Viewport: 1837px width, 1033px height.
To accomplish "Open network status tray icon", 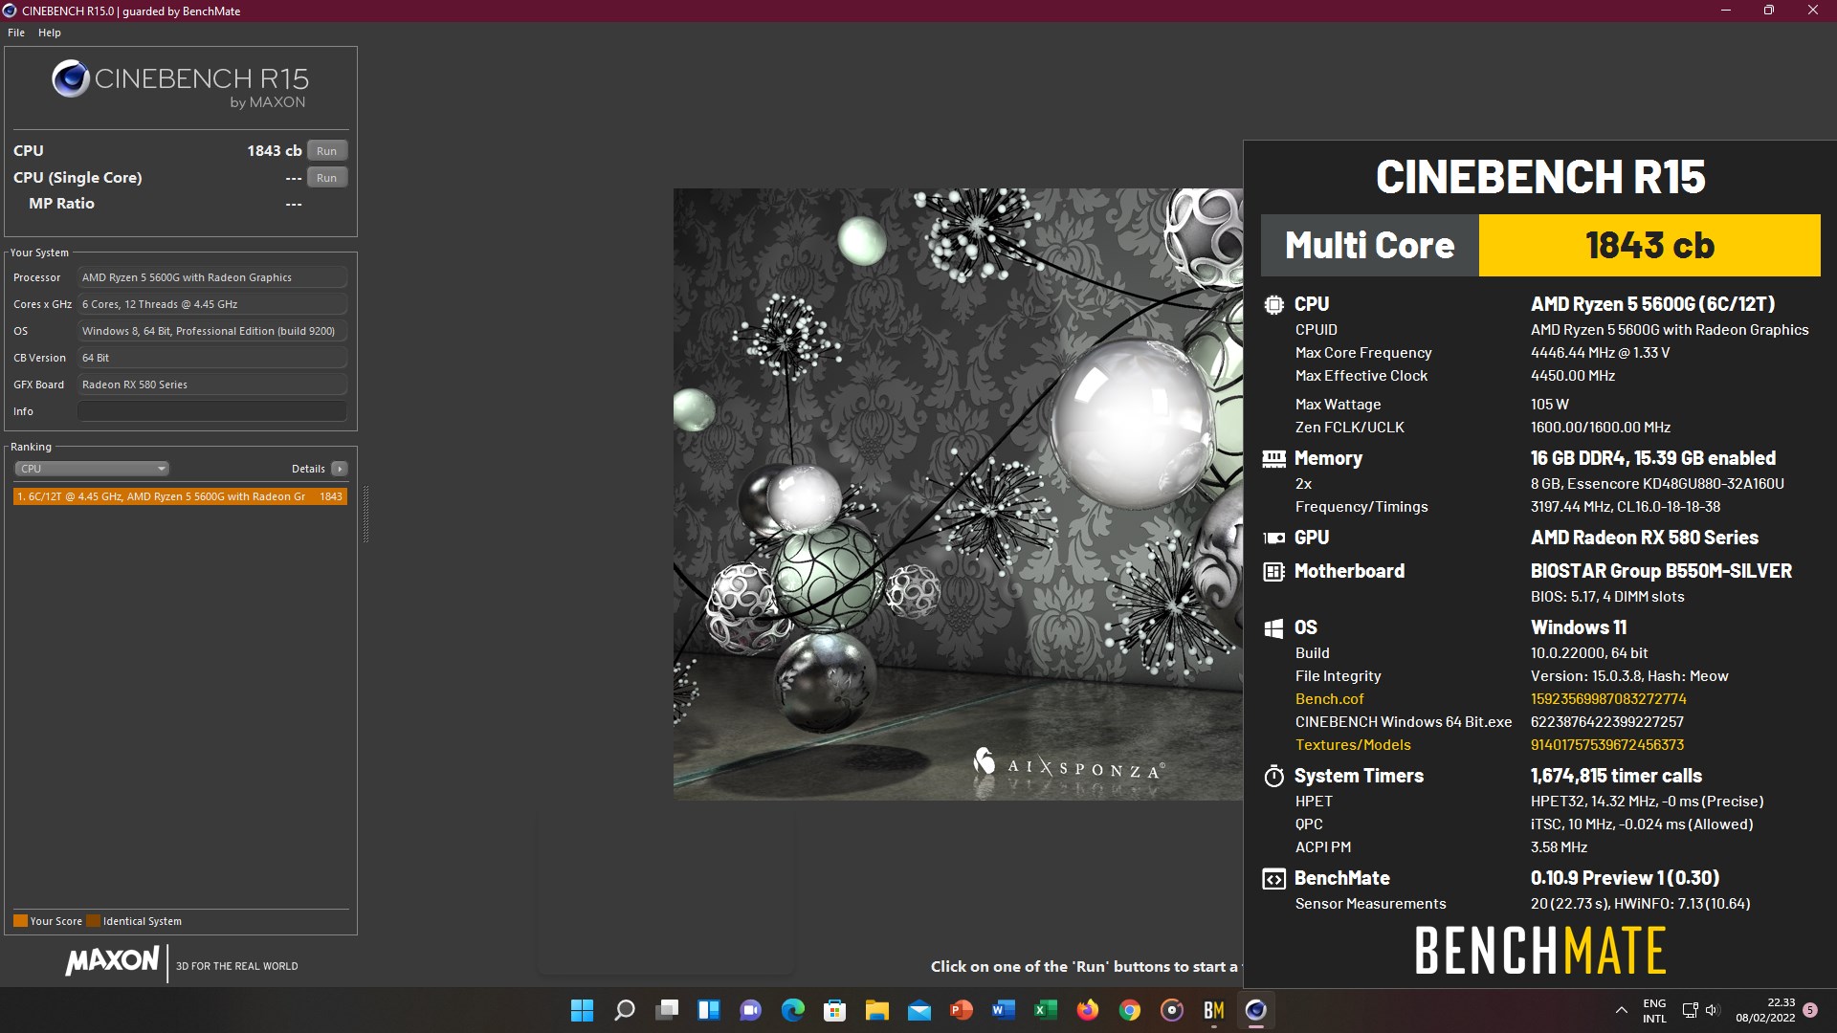I will [x=1691, y=1010].
